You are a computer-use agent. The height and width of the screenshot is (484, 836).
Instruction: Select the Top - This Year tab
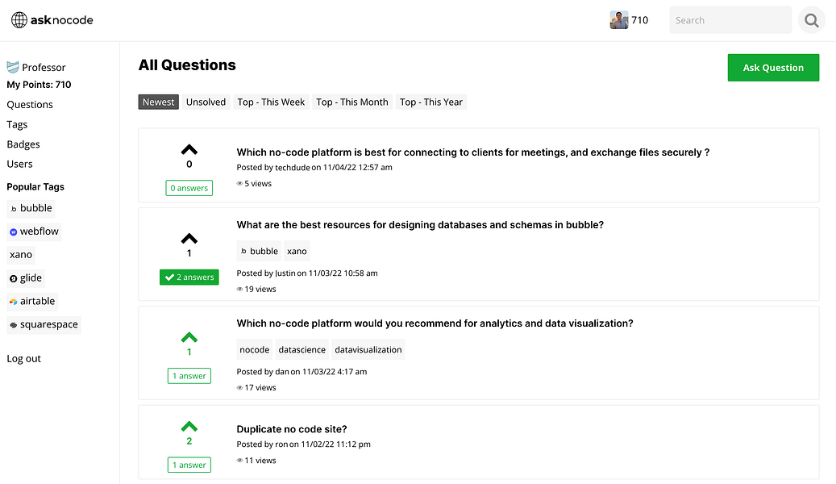tap(431, 102)
